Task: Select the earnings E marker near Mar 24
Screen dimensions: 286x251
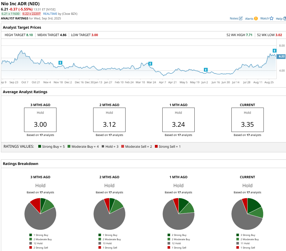Action: [x=150, y=64]
